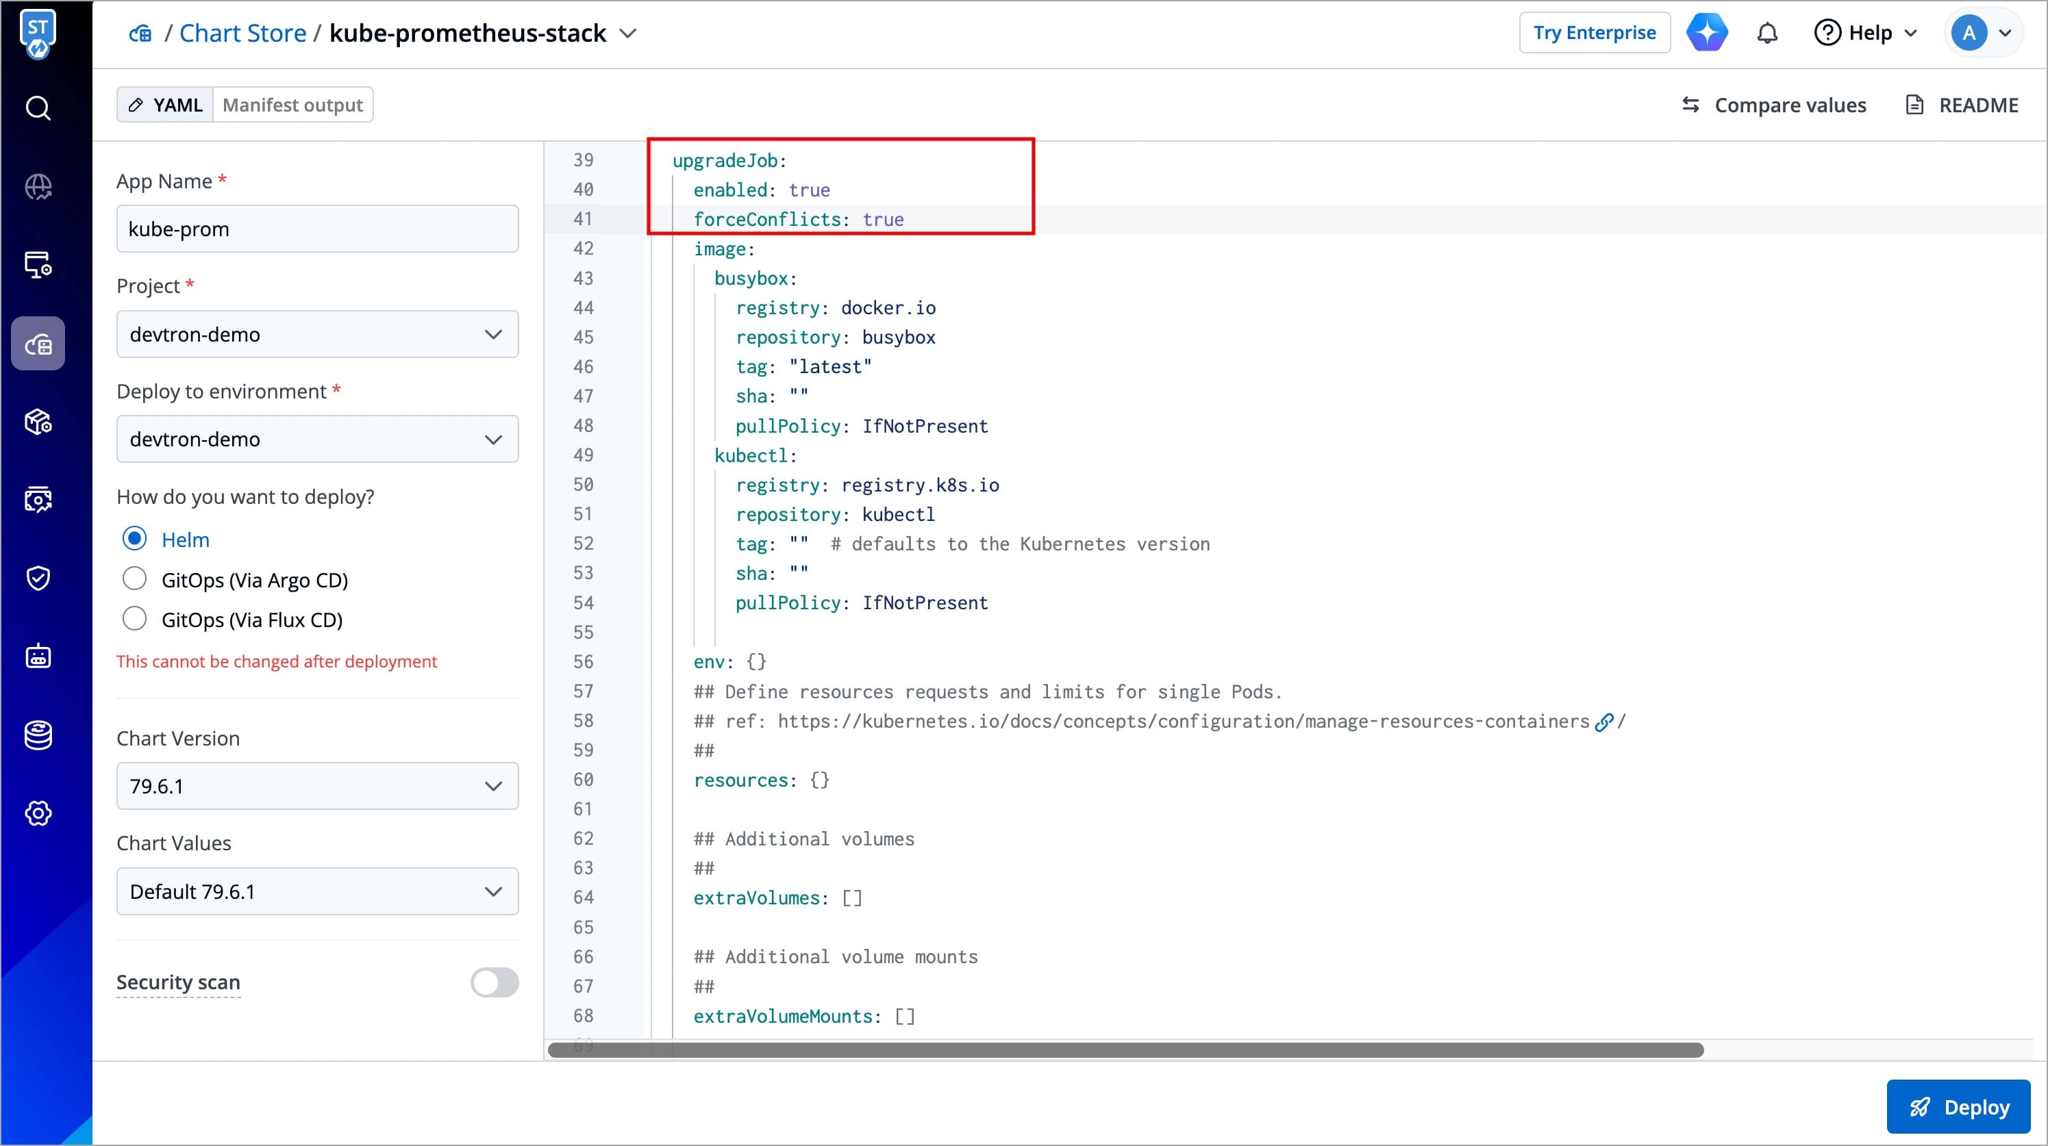Click the kubernetes link icon on line 58
This screenshot has height=1146, width=2048.
click(1603, 722)
